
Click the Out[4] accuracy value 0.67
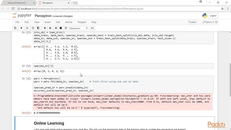pos(47,113)
